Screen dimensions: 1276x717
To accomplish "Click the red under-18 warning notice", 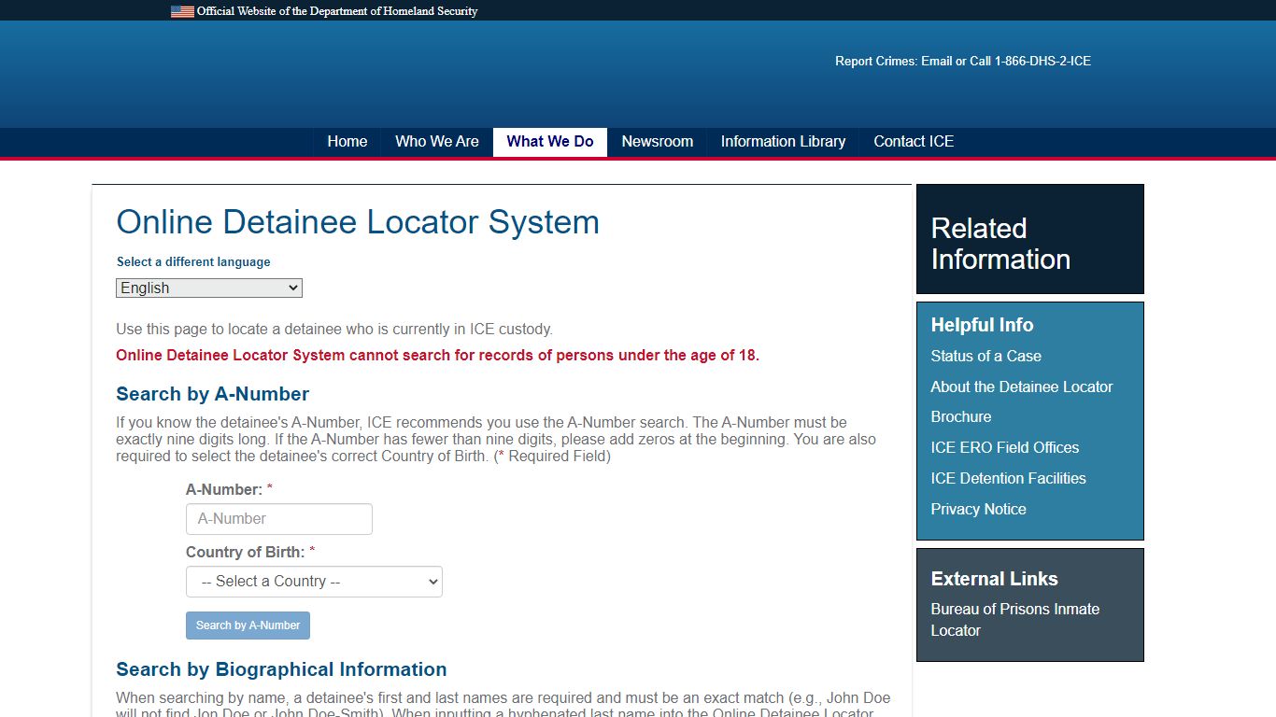I will tap(437, 355).
